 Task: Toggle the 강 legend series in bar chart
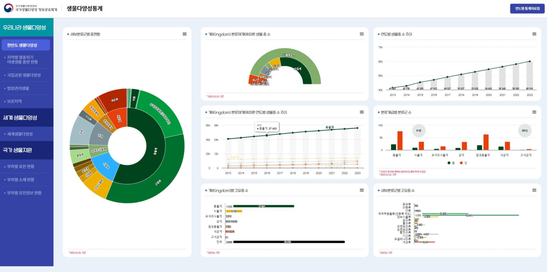(463, 163)
